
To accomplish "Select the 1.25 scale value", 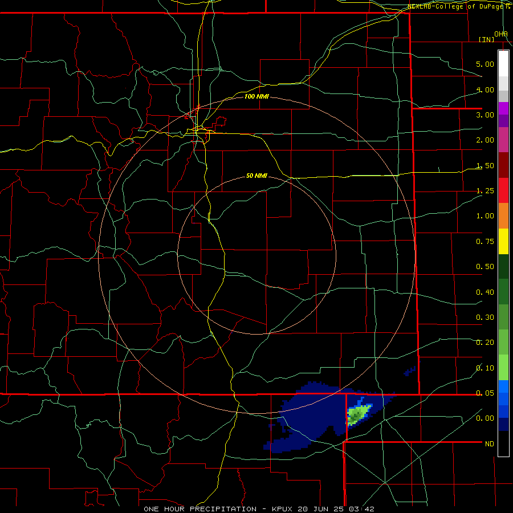I will pyautogui.click(x=485, y=191).
